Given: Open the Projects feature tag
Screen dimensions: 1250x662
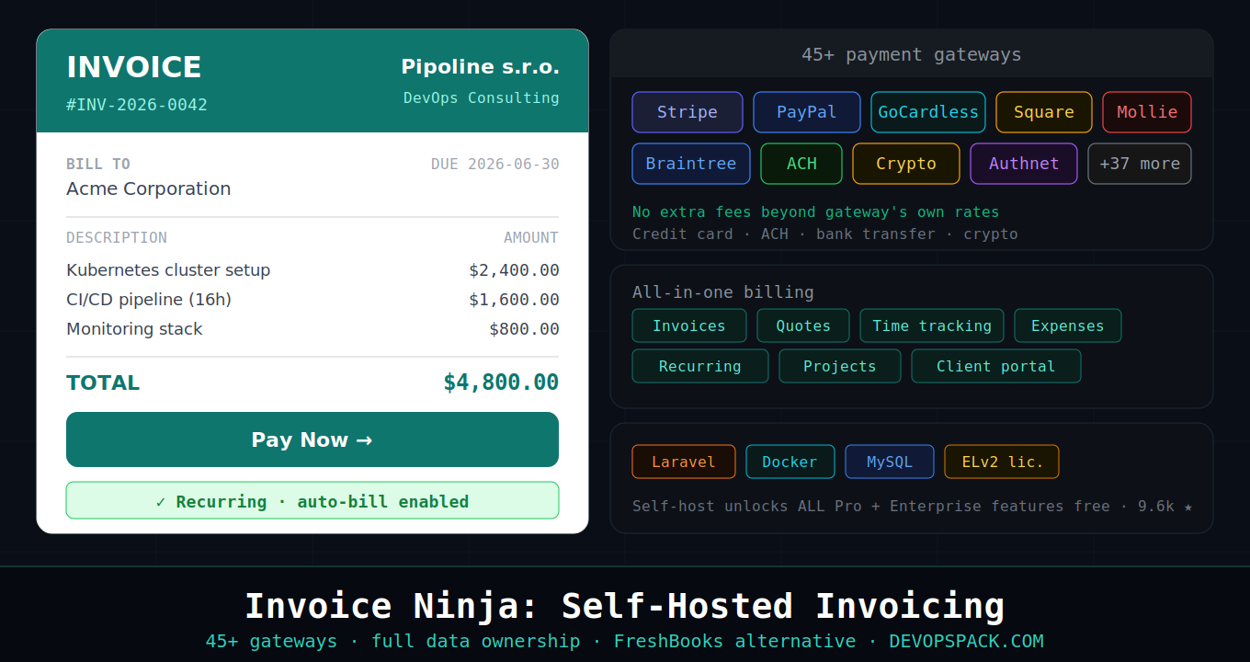Looking at the screenshot, I should click(x=840, y=366).
